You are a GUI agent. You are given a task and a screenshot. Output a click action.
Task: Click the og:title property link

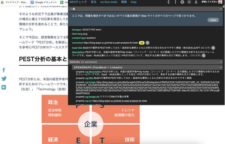point(89,78)
